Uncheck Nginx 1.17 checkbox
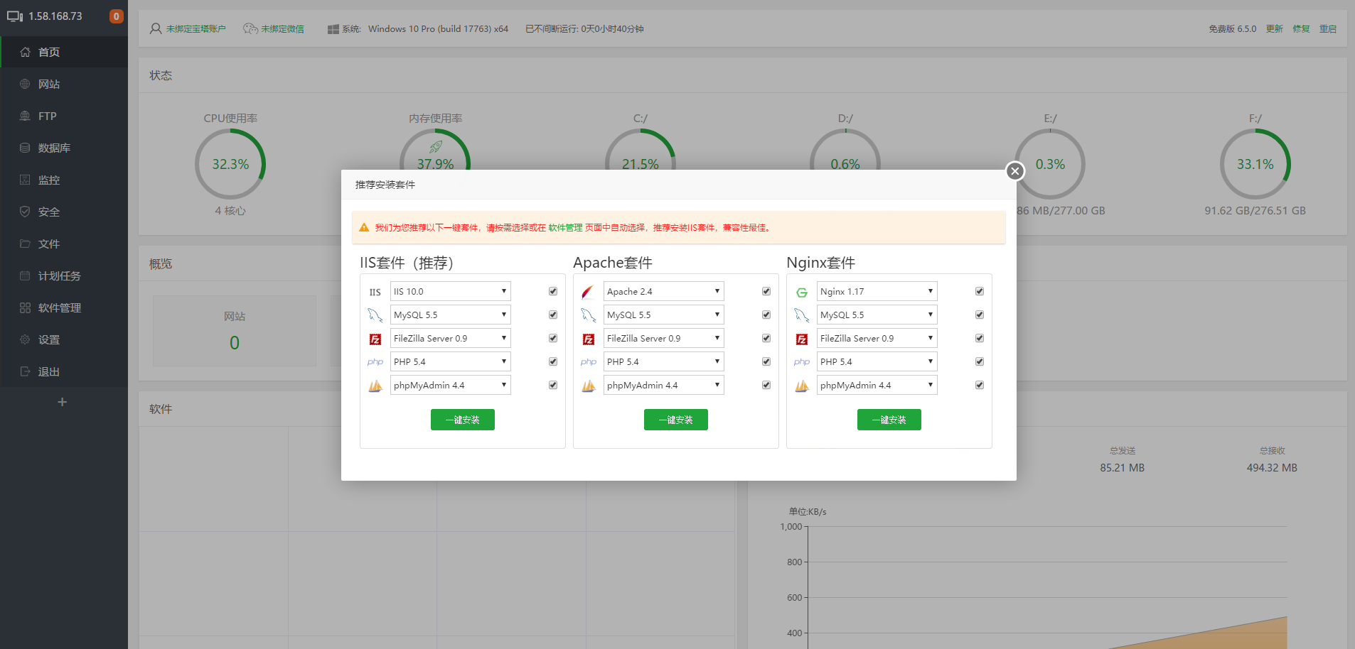 point(980,291)
